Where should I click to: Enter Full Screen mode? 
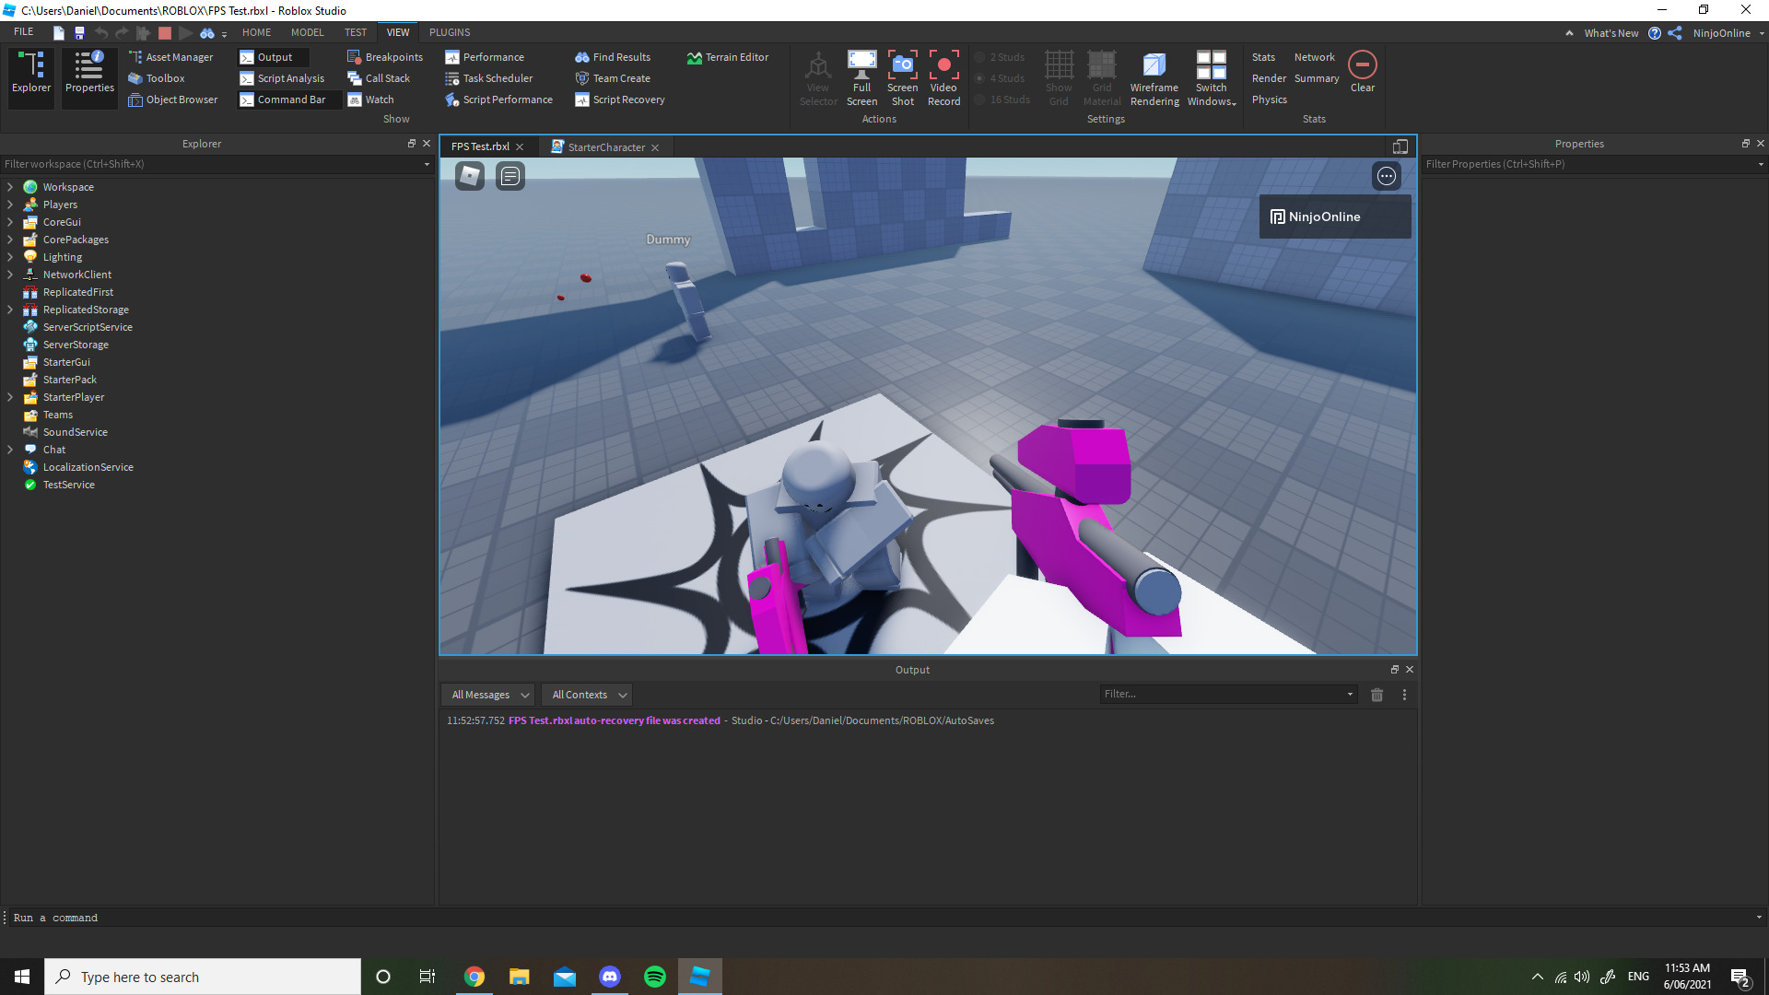pyautogui.click(x=861, y=78)
